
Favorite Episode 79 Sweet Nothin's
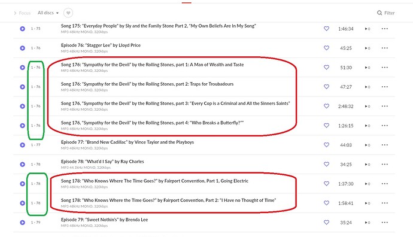[x=326, y=222]
